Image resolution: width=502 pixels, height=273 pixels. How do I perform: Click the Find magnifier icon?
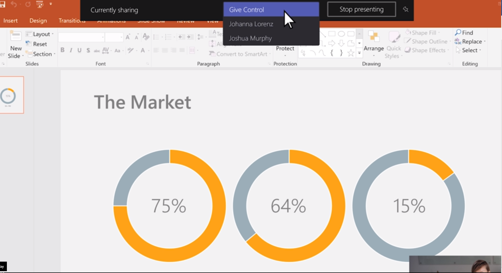click(x=458, y=33)
